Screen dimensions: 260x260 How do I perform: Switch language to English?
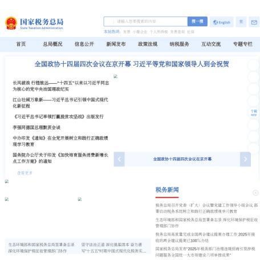[x=222, y=22]
